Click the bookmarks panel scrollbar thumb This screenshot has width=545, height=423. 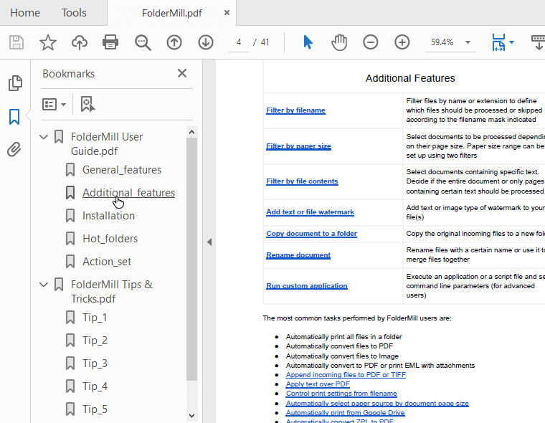tap(191, 259)
